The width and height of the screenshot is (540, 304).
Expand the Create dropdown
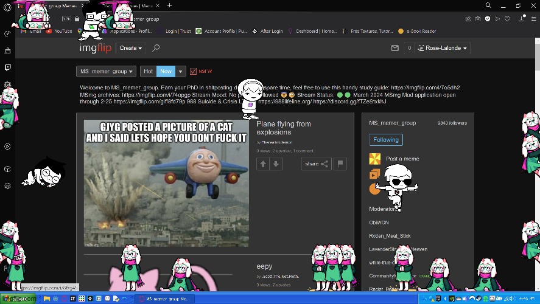point(130,48)
